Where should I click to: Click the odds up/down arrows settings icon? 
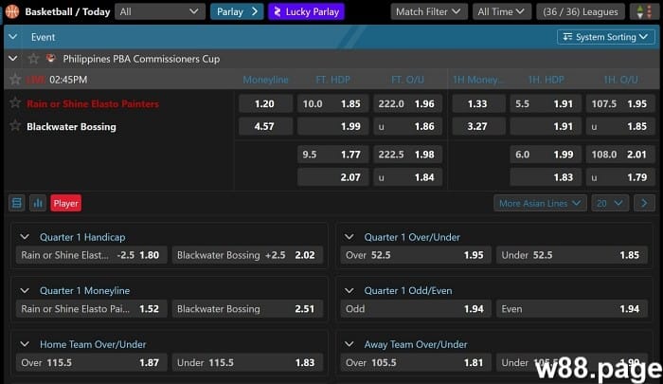(x=644, y=12)
